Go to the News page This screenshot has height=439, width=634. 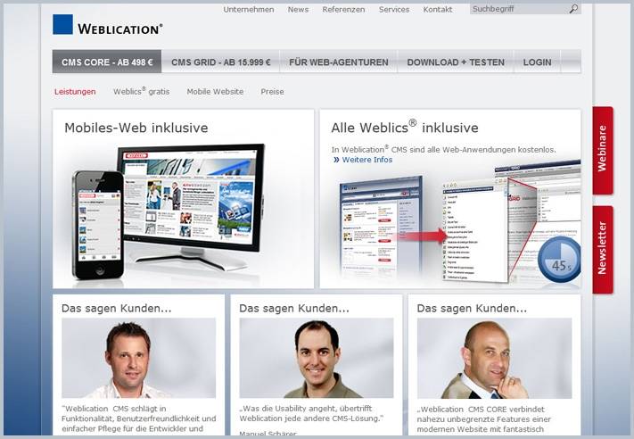pos(298,10)
